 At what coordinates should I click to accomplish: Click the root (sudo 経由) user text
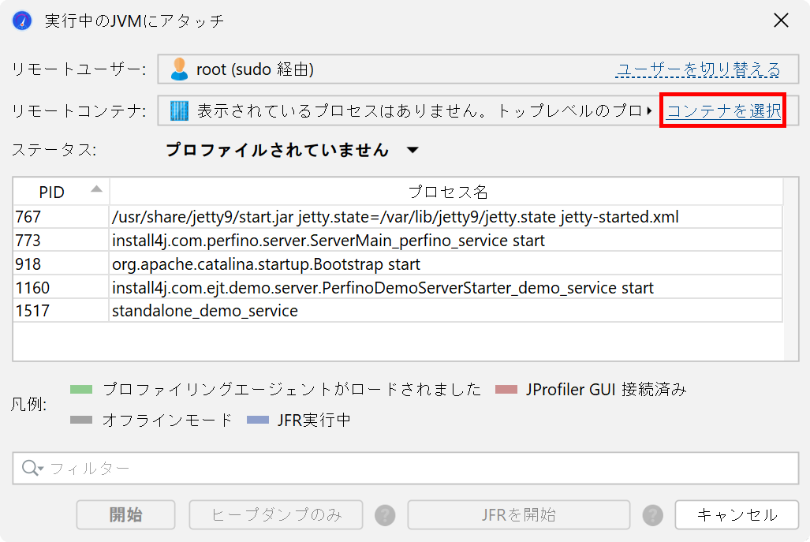(256, 69)
